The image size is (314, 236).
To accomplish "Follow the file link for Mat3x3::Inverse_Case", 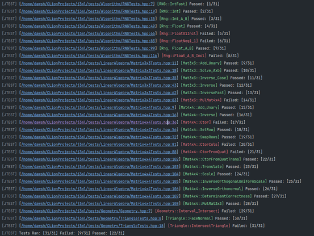I will 99,78.
